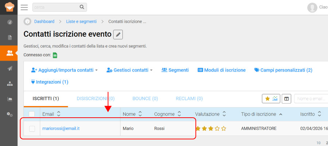
Task: Tick the select-all checkbox in table header
Action: pyautogui.click(x=32, y=114)
